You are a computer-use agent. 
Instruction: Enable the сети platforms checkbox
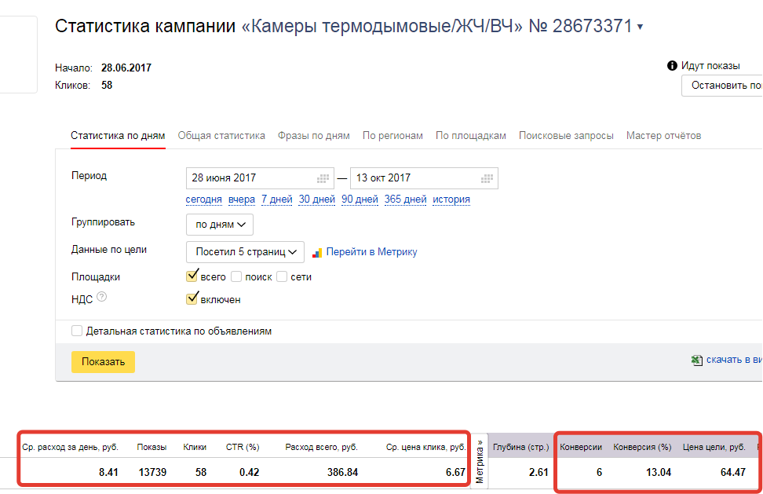282,277
